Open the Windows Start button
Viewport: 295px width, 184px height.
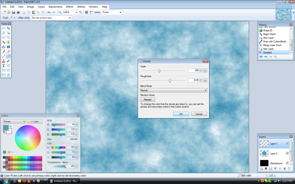[6, 181]
